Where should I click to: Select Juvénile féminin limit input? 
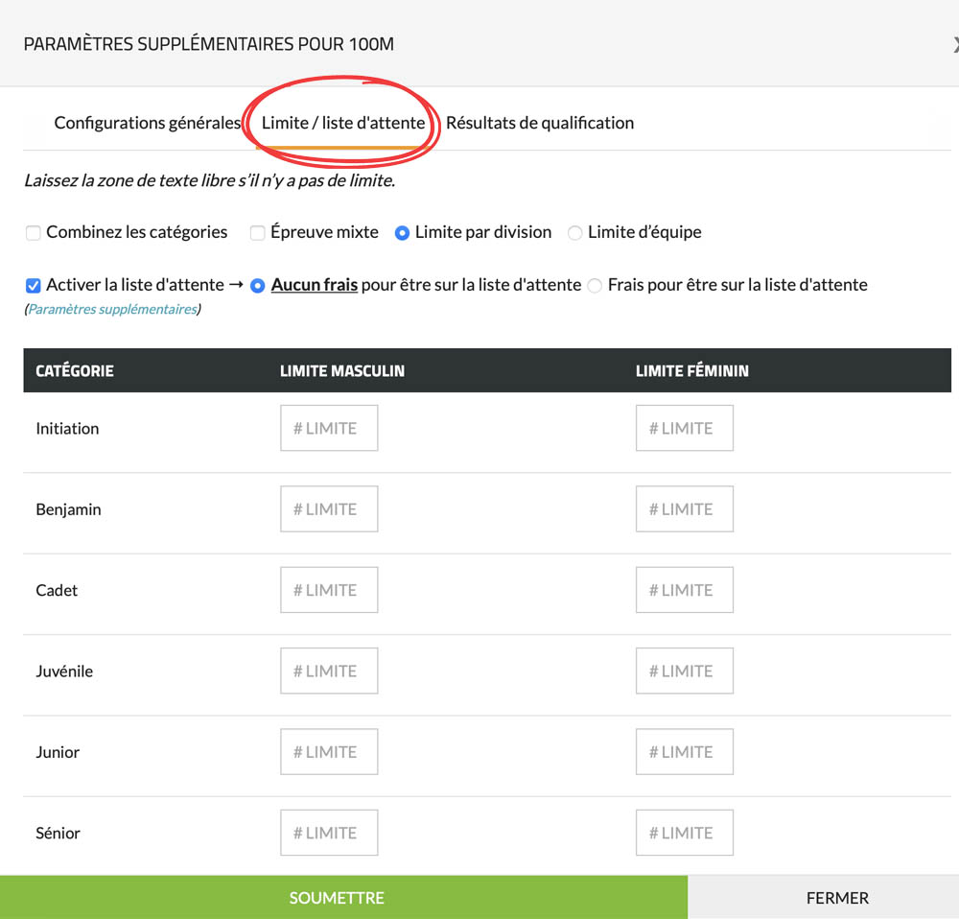click(x=684, y=671)
